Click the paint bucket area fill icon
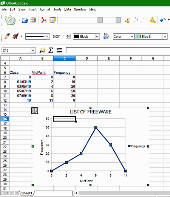This screenshot has height=197, width=170. click(x=106, y=36)
